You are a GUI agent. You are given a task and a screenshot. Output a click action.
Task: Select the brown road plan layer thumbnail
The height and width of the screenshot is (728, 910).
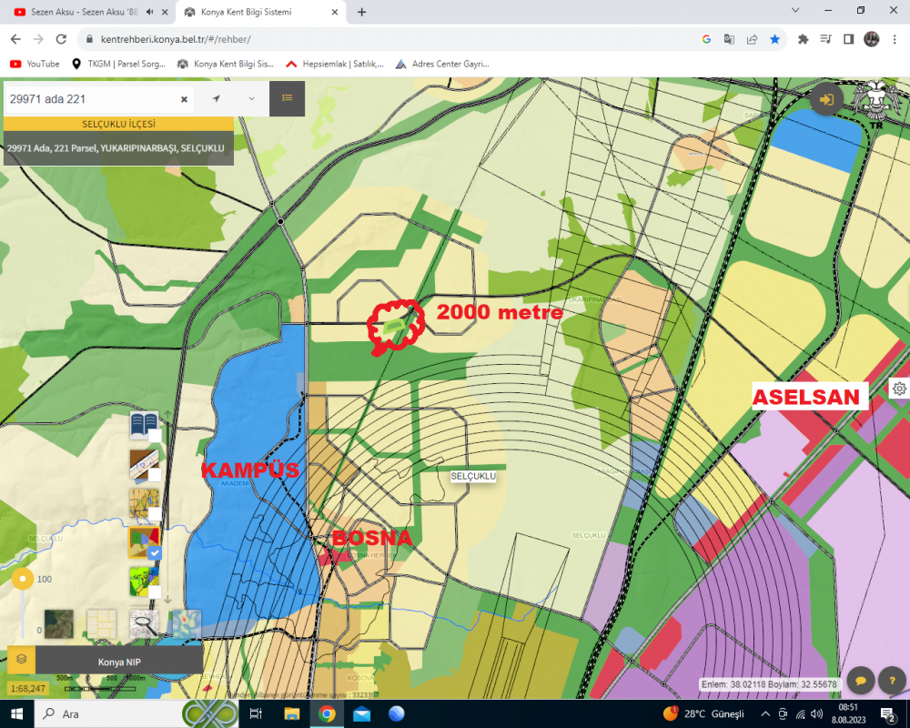(x=144, y=464)
